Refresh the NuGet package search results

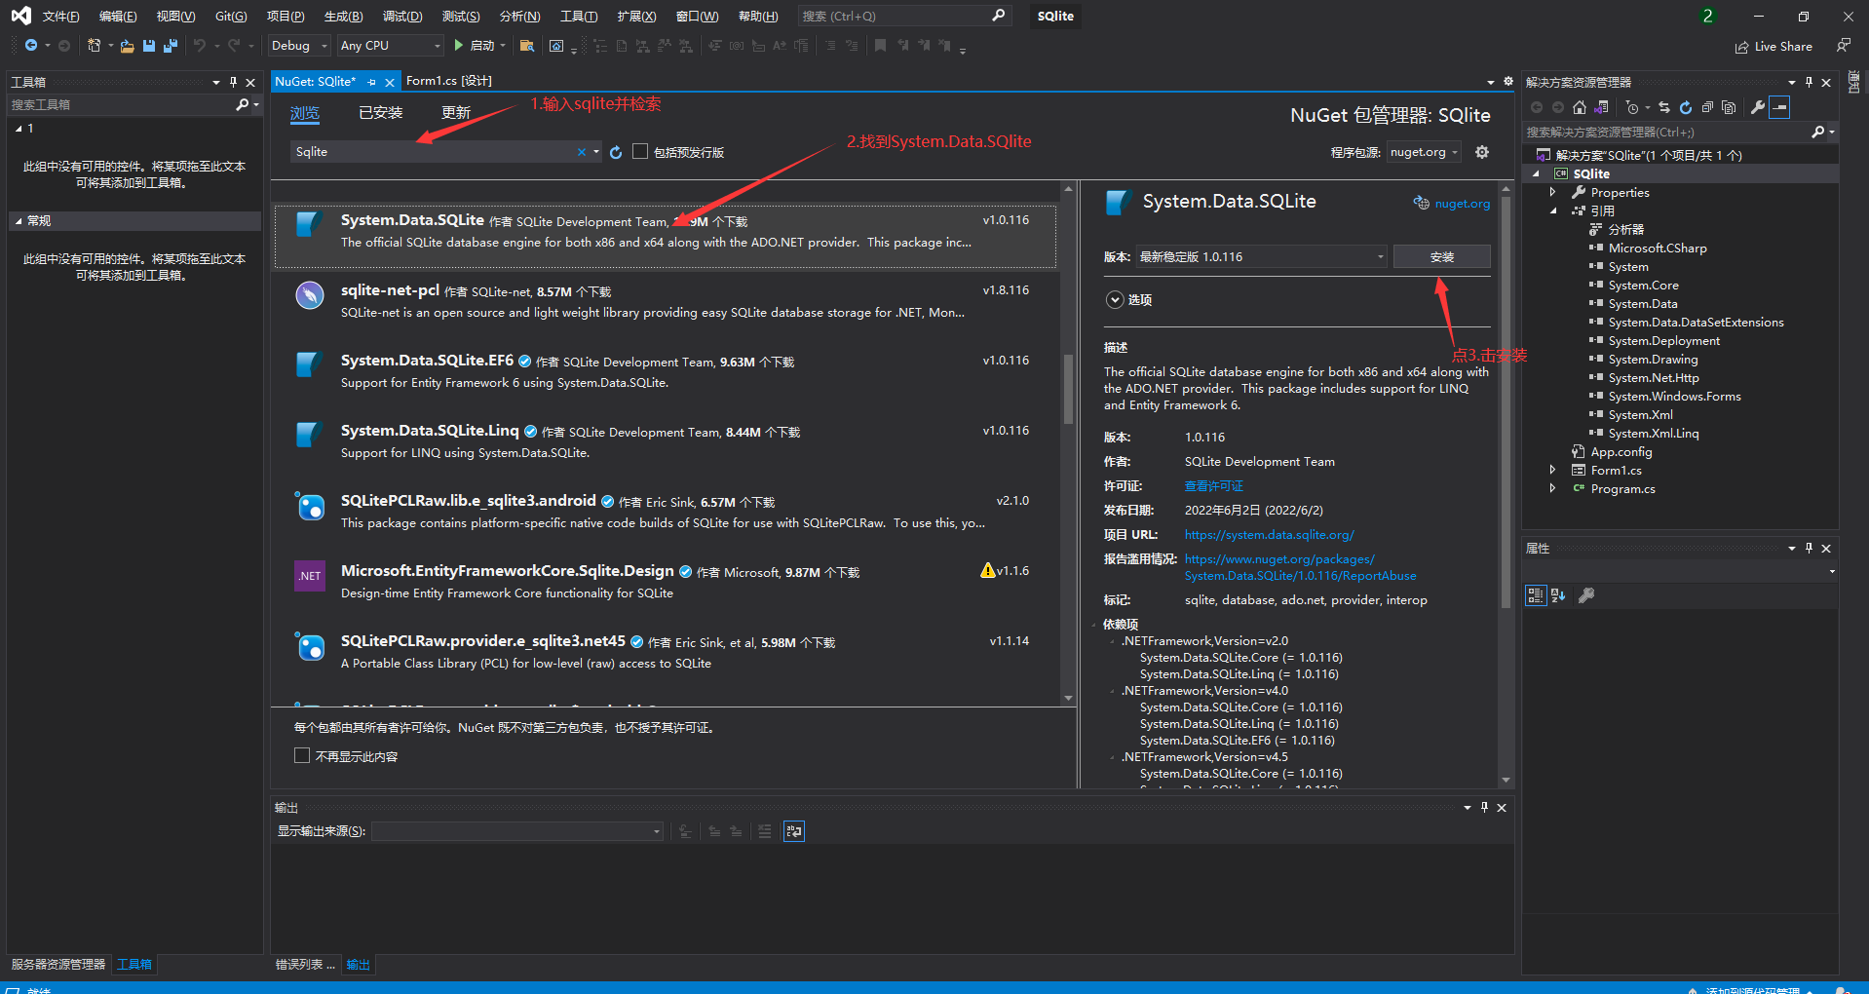point(616,152)
